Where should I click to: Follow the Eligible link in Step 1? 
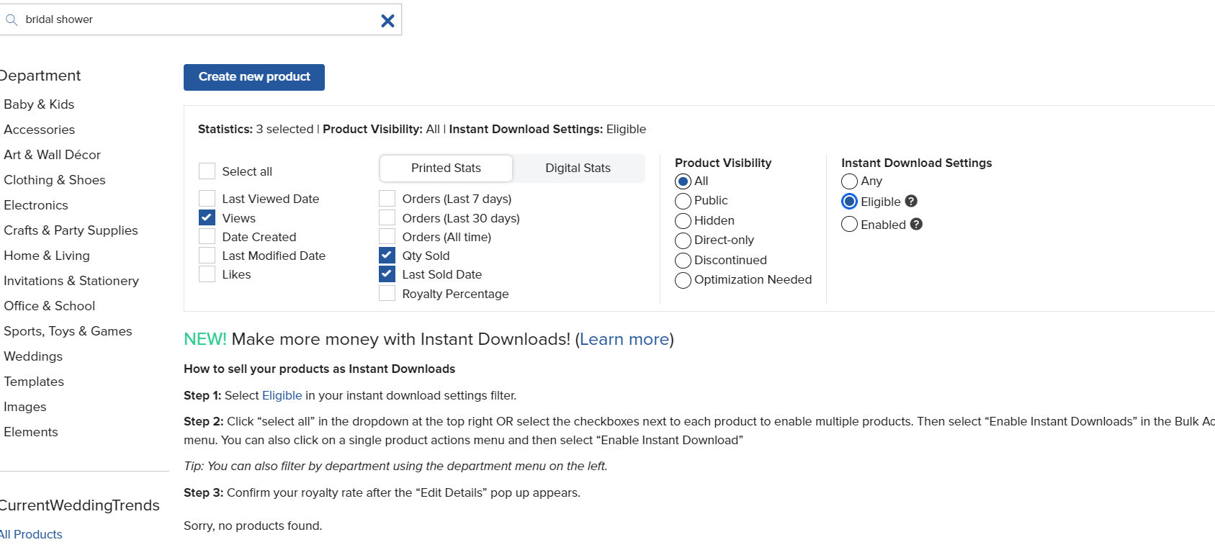(282, 395)
